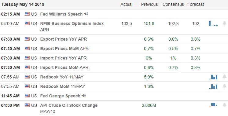Screen dimensions: 228x116
Task: Open the Fed Williams Speech event link
Action: tap(61, 14)
